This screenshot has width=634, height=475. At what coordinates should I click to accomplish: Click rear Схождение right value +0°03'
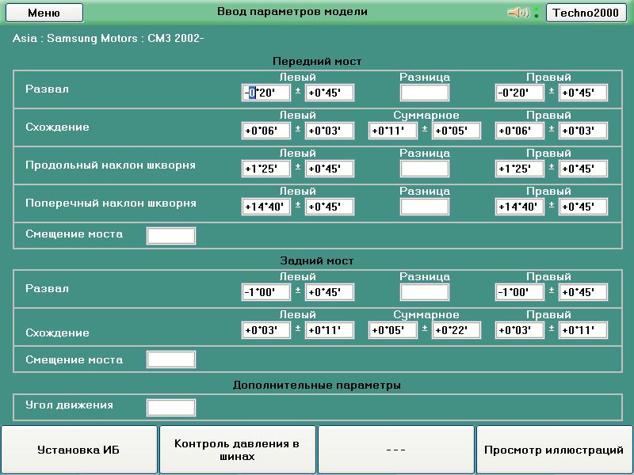pos(520,330)
